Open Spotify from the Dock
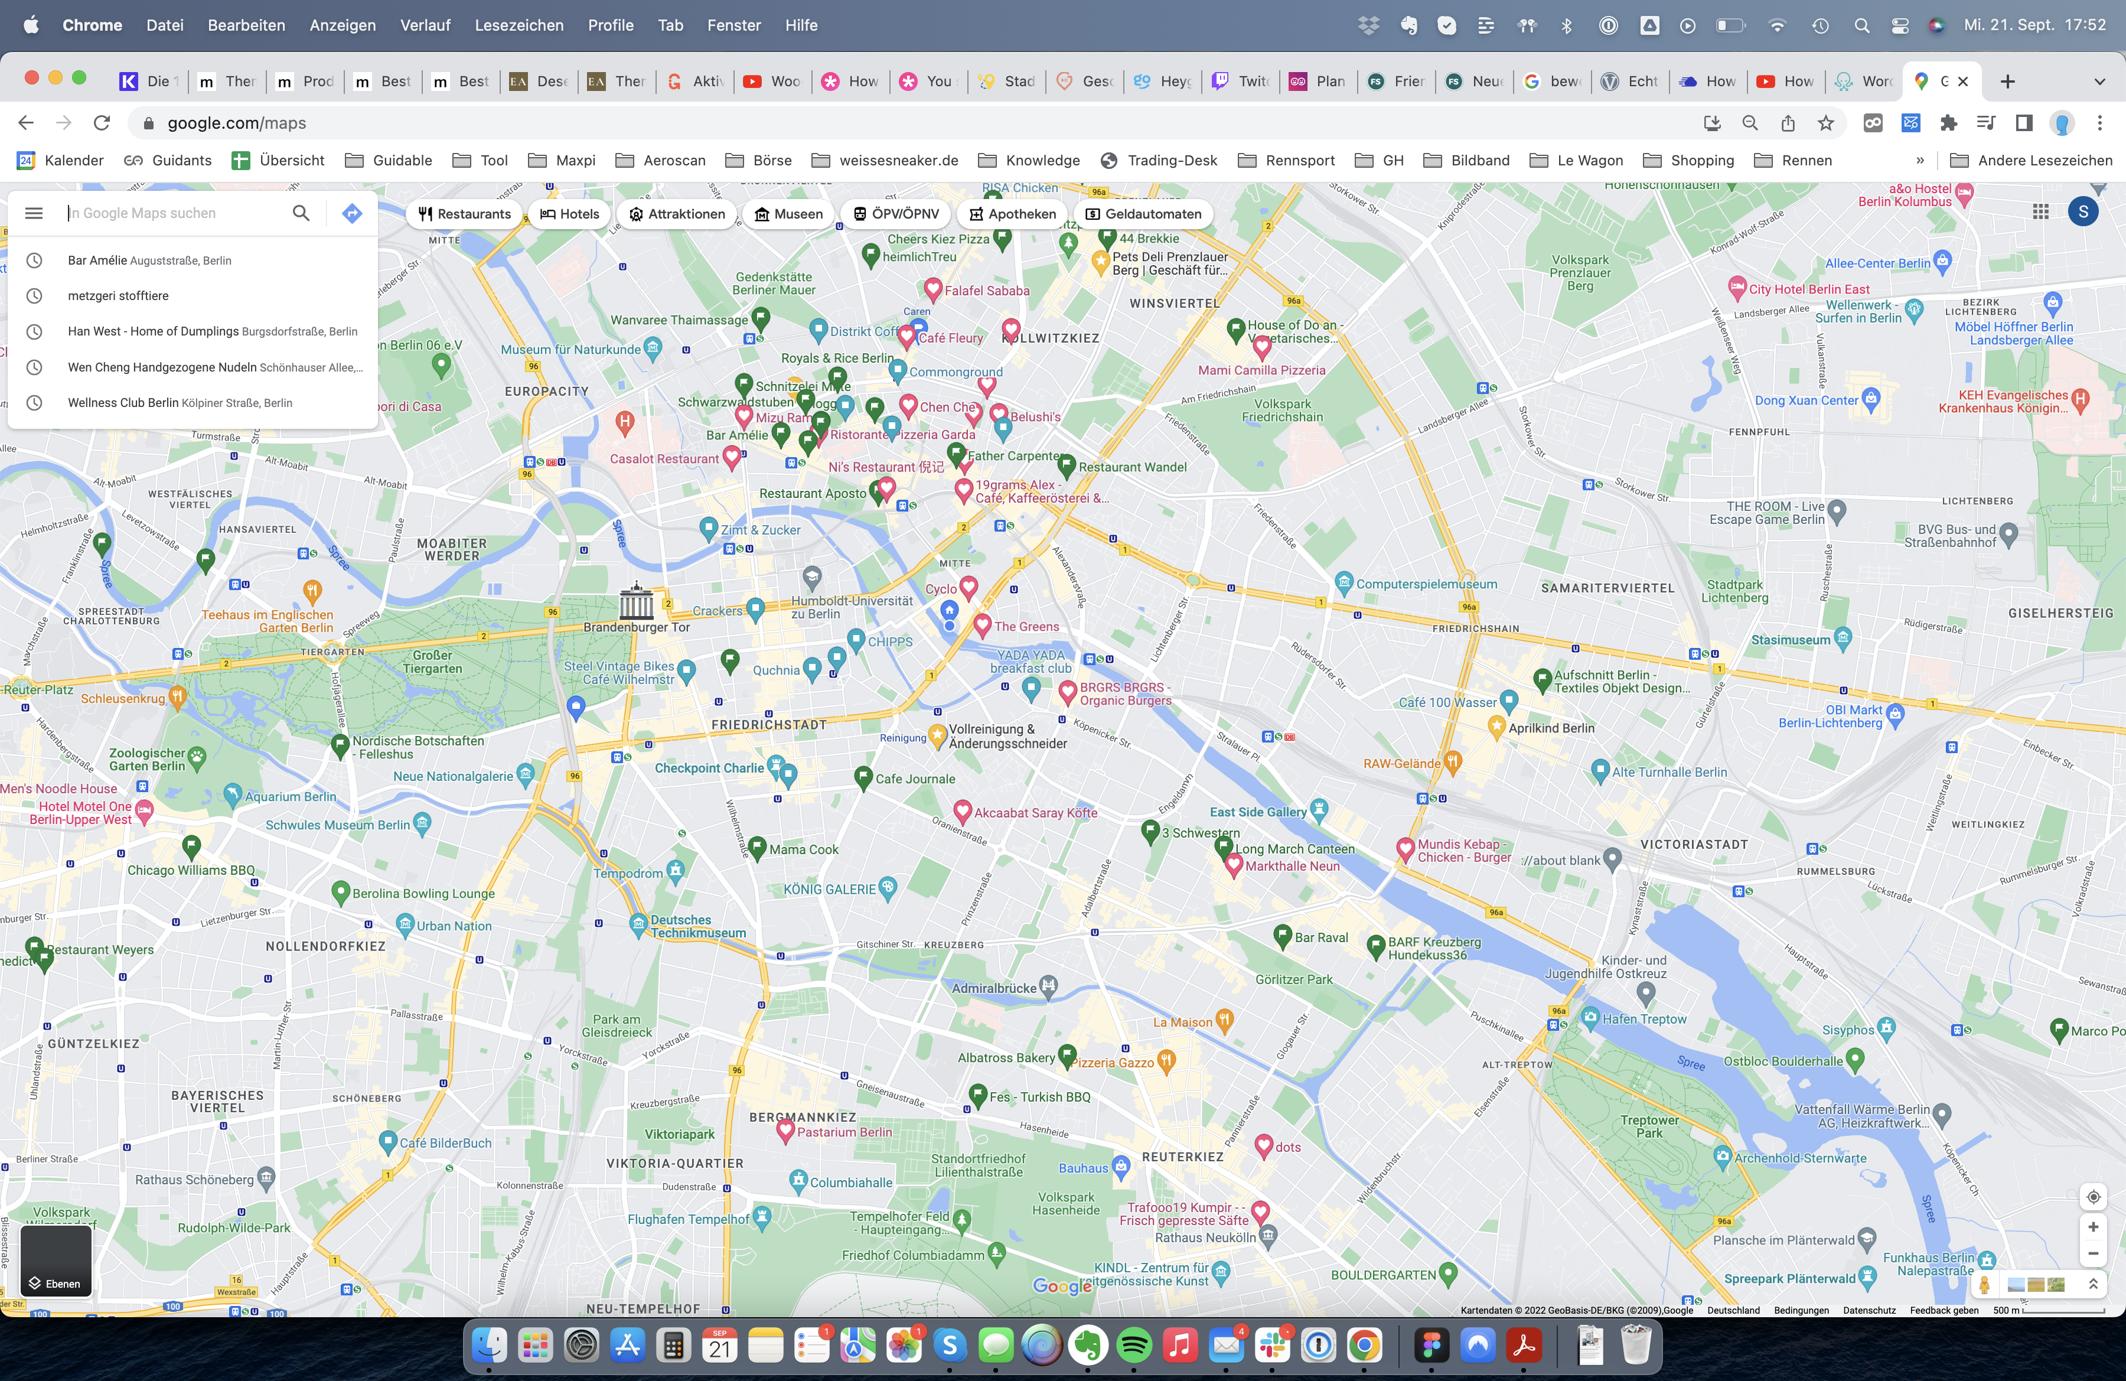 pyautogui.click(x=1134, y=1346)
